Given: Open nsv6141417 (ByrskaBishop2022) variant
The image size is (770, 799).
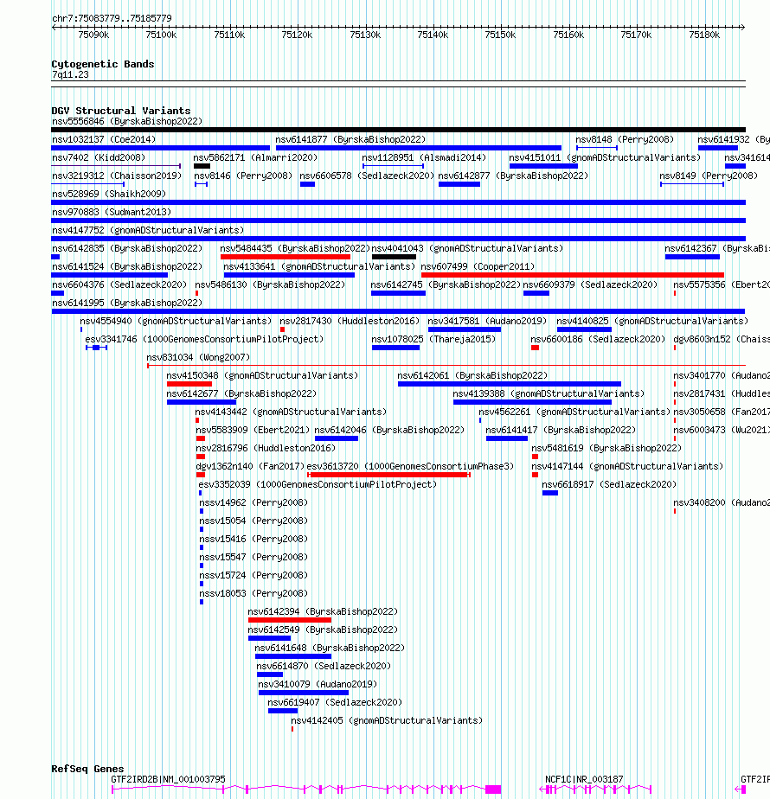Looking at the screenshot, I should pos(561,430).
